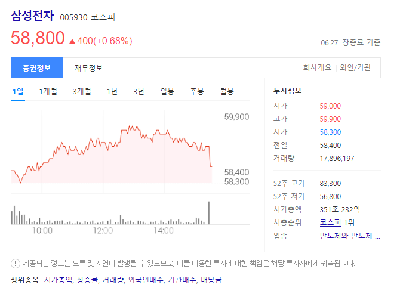
Task: Click the 14:00 time axis label
Action: [x=164, y=231]
